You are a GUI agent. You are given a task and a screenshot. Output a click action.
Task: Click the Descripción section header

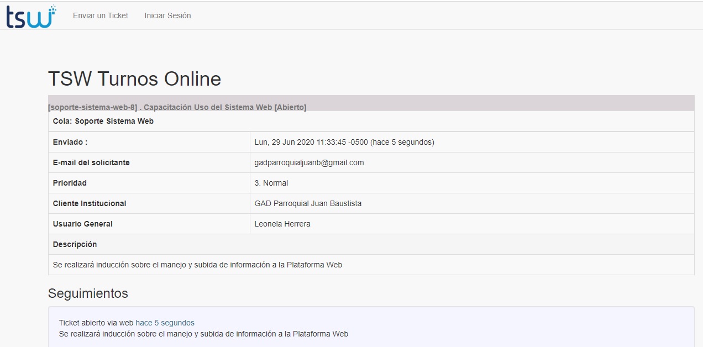75,244
